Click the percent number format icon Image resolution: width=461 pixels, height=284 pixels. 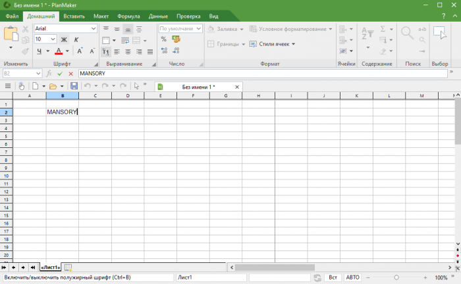pos(163,39)
